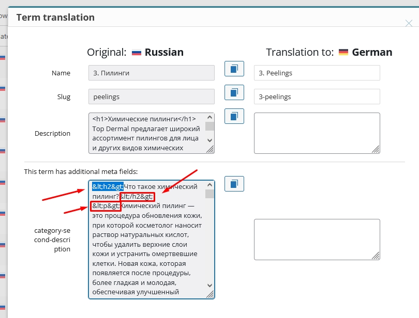Click the original Russian Description textarea
The height and width of the screenshot is (318, 419).
[152, 133]
